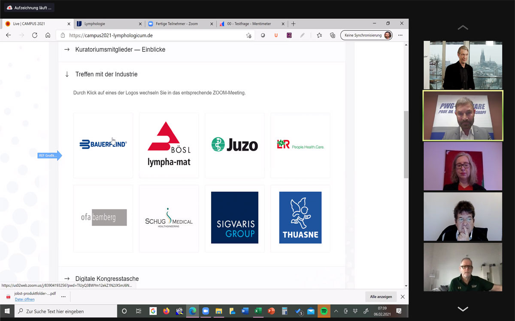The image size is (515, 321).
Task: Select highlighted PWG speaker video
Action: coord(463,116)
